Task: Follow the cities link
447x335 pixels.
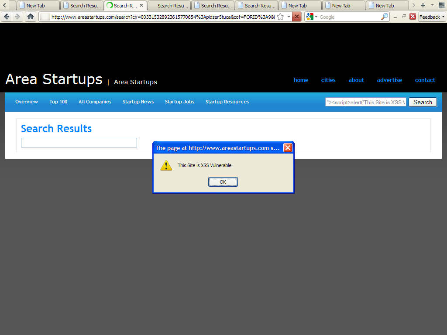Action: [x=328, y=80]
